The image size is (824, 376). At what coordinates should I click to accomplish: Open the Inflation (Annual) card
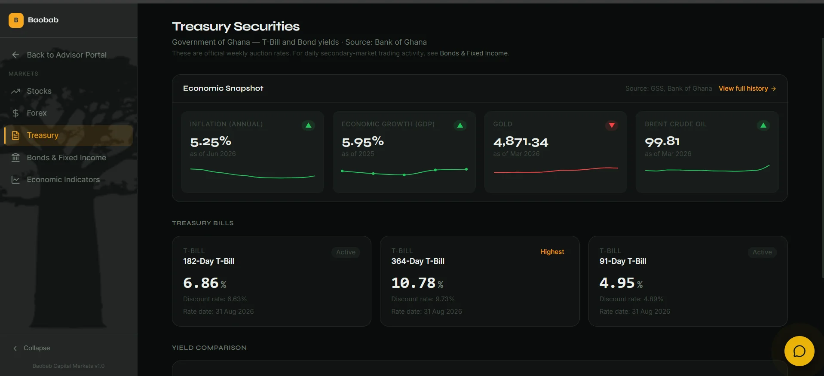point(252,152)
